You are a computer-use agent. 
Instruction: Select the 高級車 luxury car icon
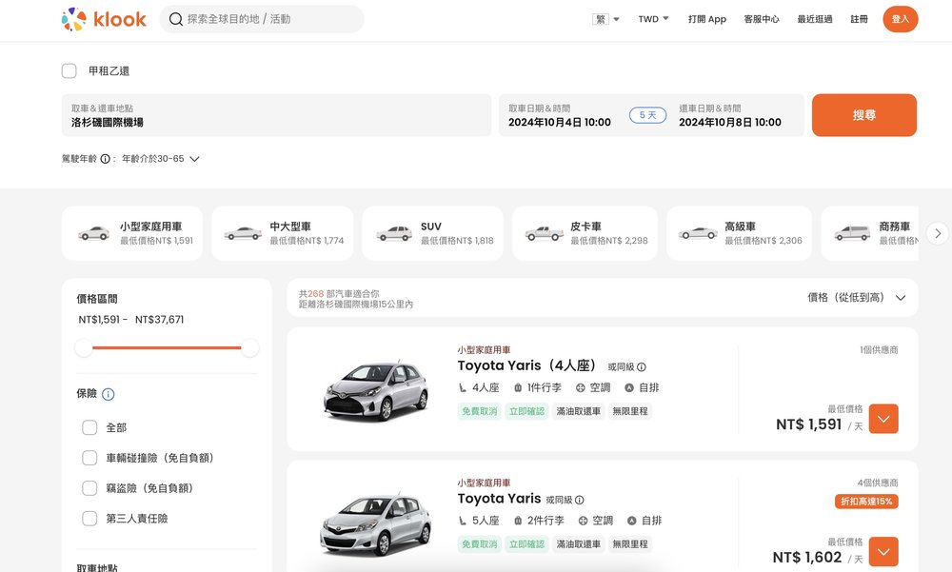(x=697, y=232)
